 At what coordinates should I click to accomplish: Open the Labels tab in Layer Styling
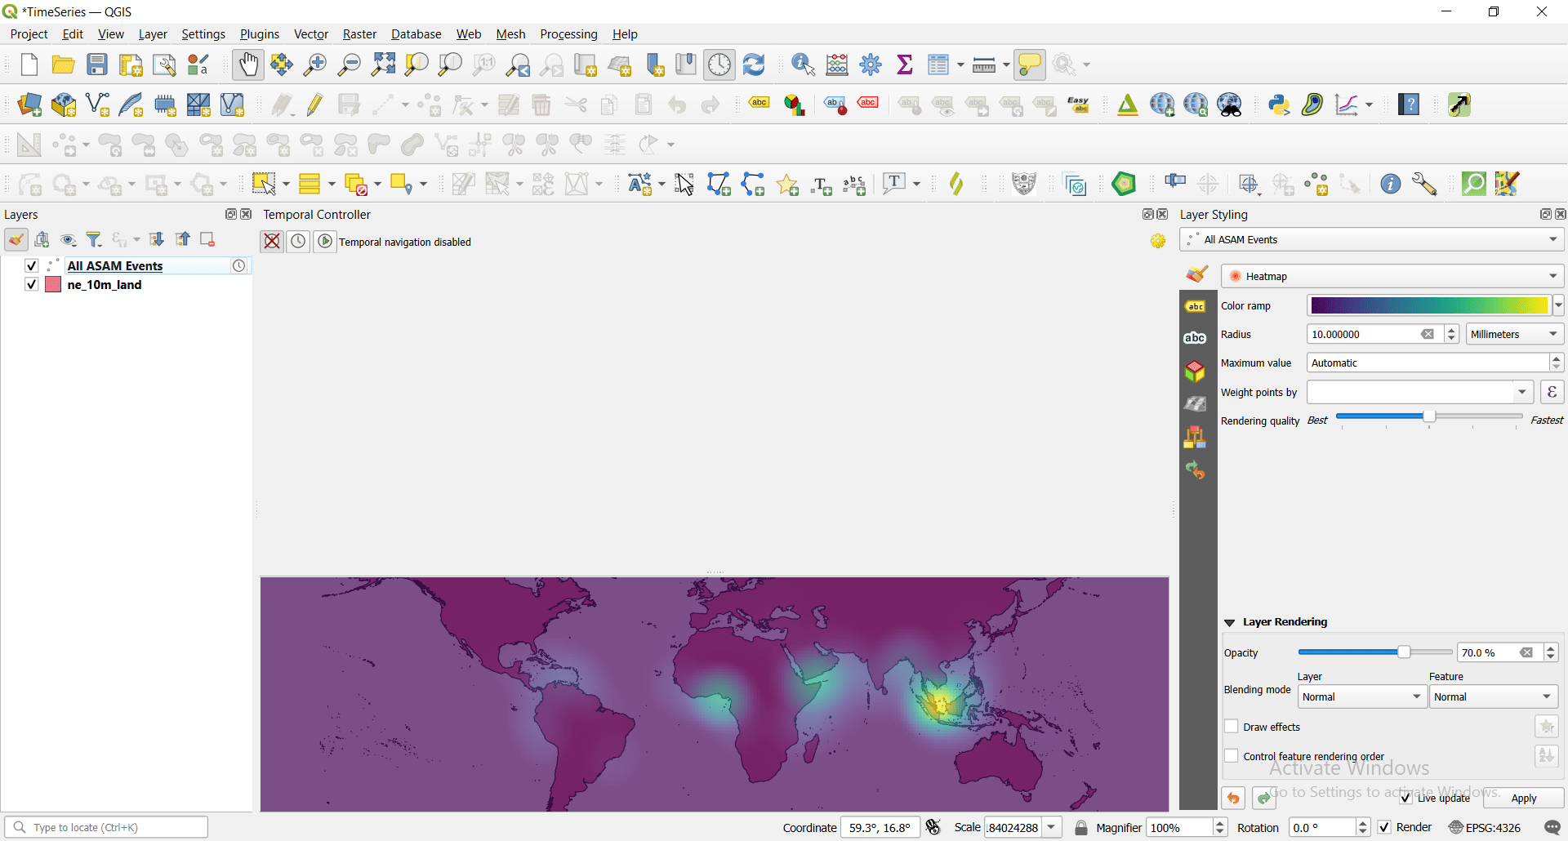[1195, 305]
